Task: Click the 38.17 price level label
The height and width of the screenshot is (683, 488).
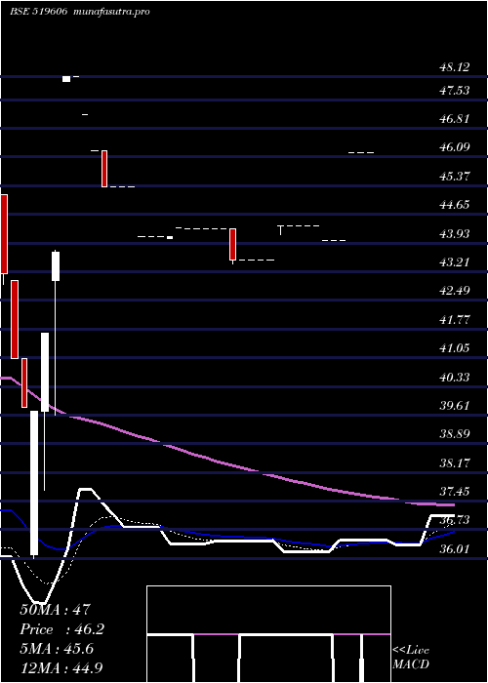Action: [455, 463]
